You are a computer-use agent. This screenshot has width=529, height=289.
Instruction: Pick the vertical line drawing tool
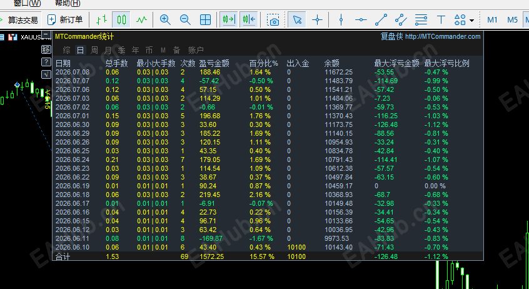pyautogui.click(x=341, y=20)
